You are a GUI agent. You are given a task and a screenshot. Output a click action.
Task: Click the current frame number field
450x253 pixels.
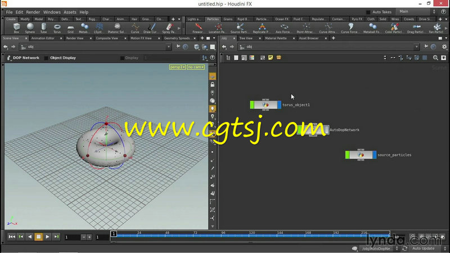[x=73, y=237]
